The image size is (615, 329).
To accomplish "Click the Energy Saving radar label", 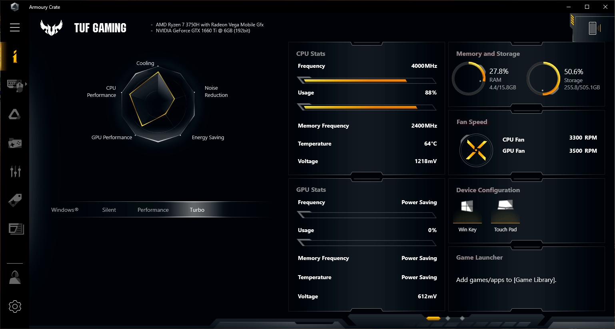I will [x=208, y=137].
